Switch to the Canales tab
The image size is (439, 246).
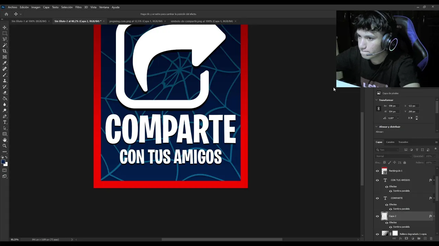pos(390,142)
